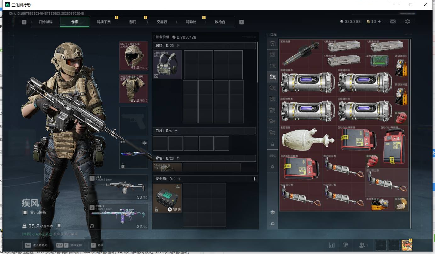Select the DICH-9 heavy helmet slot
This screenshot has height=254, width=435.
pyautogui.click(x=134, y=56)
